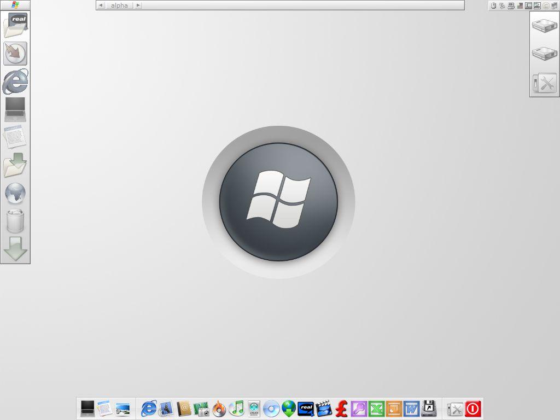Open the grey laptop icon in left sidebar
The image size is (560, 420).
click(15, 109)
